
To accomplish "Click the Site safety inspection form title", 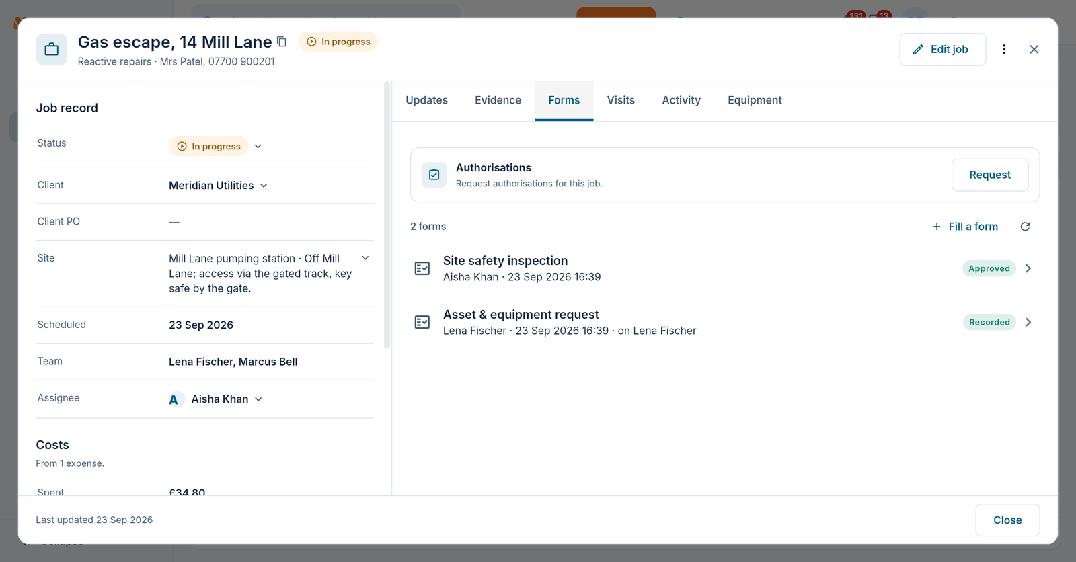I will click(x=505, y=261).
